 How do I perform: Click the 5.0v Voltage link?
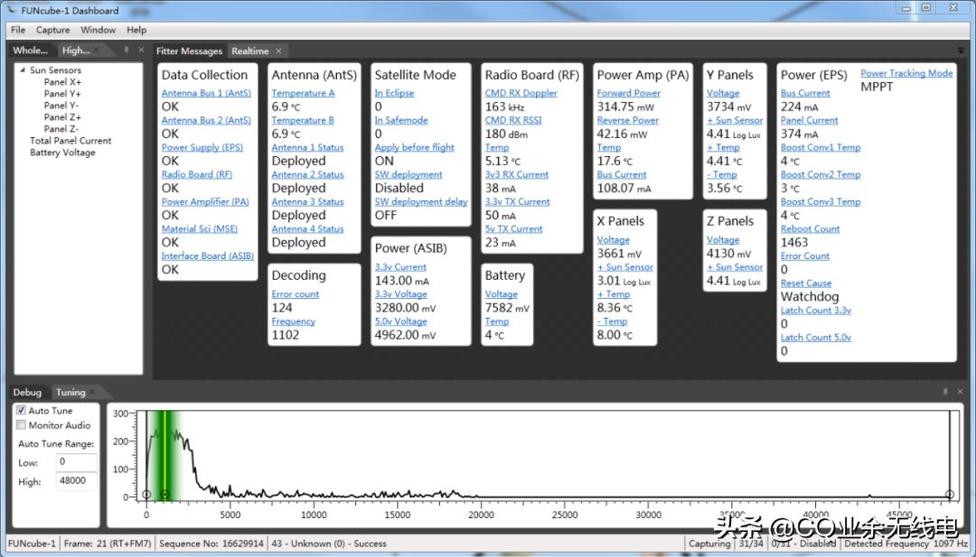[401, 321]
